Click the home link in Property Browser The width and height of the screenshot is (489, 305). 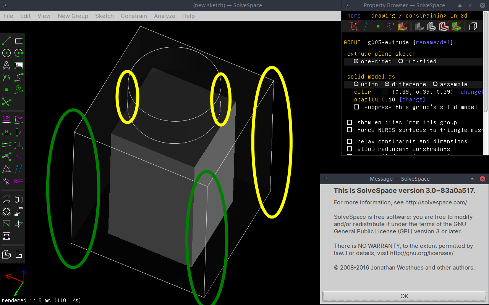(354, 16)
